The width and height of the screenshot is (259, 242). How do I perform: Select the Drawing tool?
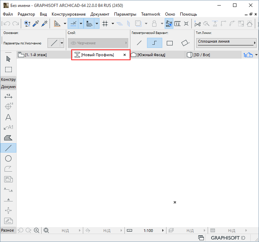8,179
